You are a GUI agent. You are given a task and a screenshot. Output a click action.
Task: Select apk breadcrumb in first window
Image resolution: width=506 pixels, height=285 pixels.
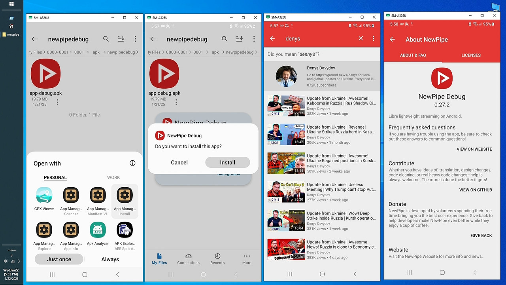click(x=96, y=52)
